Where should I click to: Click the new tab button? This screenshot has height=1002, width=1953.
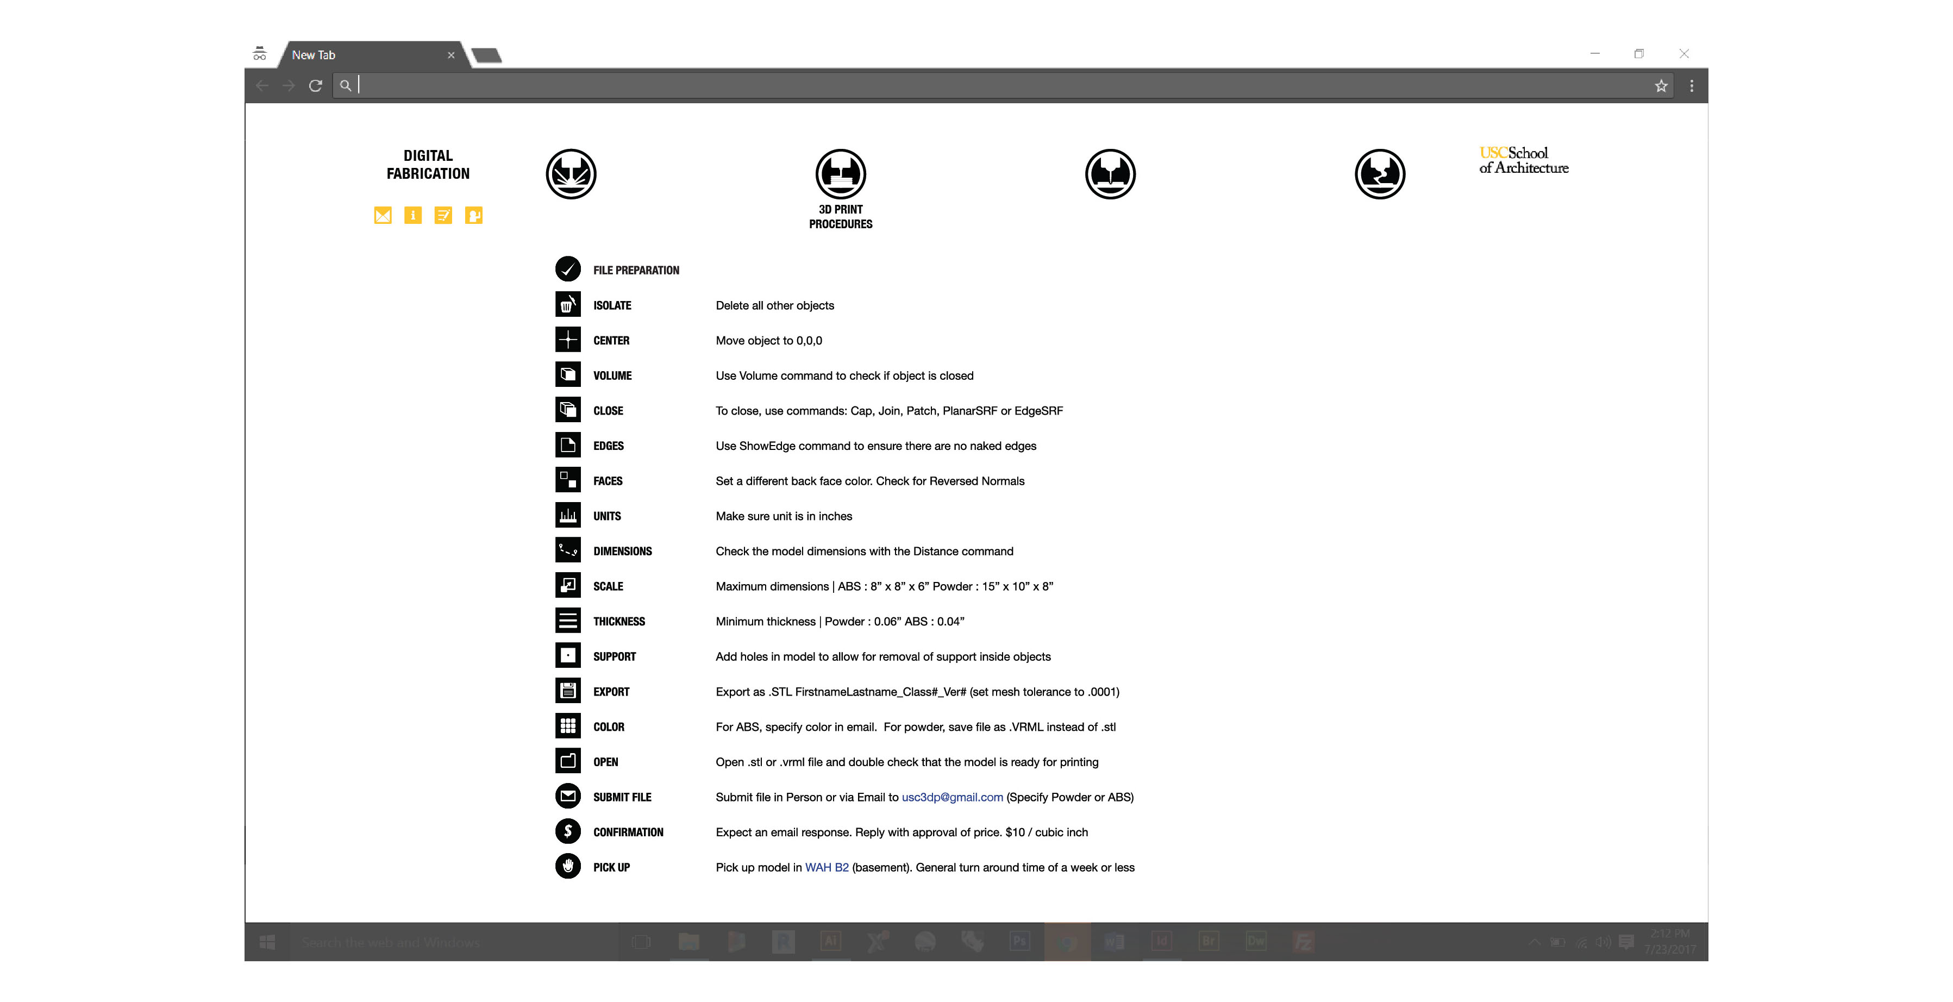click(x=486, y=55)
